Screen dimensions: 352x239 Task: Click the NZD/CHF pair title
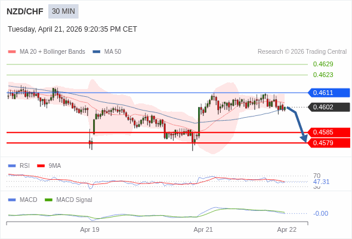tap(25, 11)
